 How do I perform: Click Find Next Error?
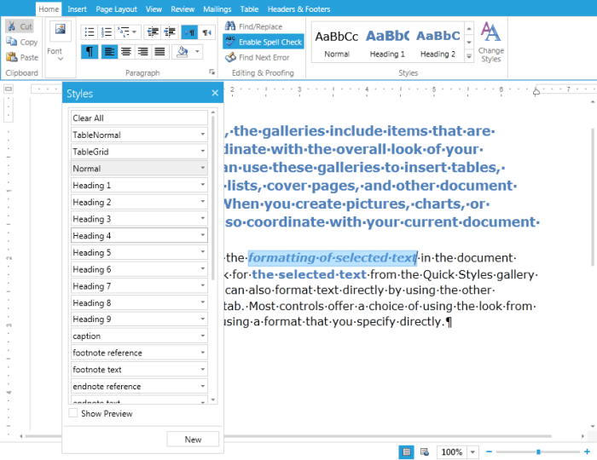[x=258, y=57]
